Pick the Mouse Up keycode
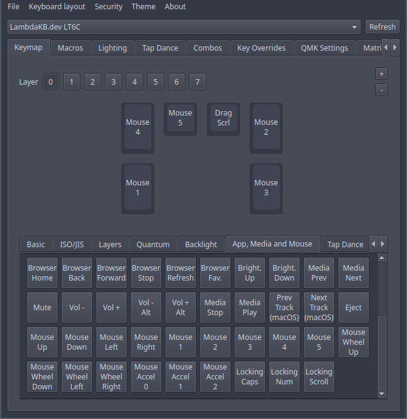The image size is (407, 419). pos(42,342)
